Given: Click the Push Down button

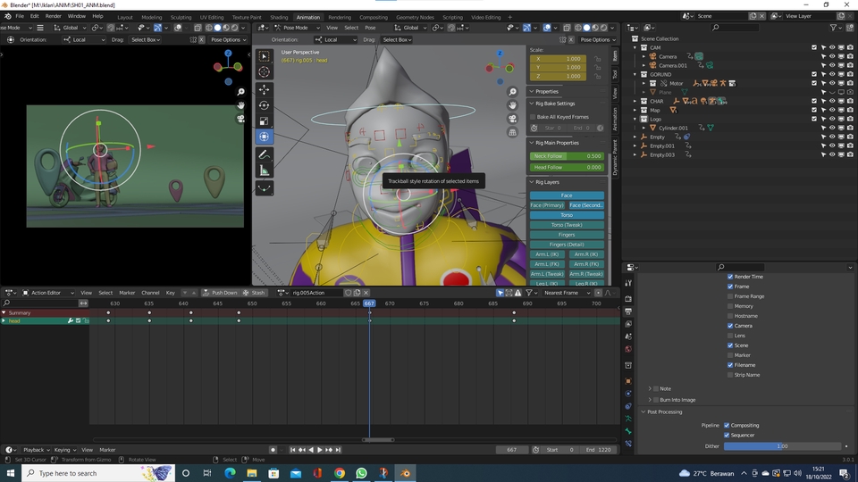Looking at the screenshot, I should (x=220, y=293).
